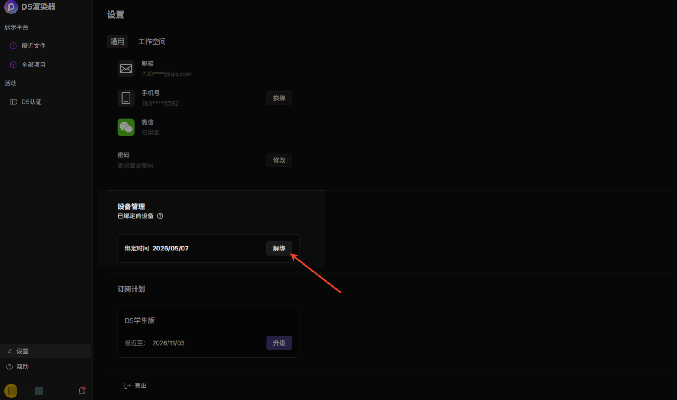This screenshot has width=677, height=400.
Task: Click the help question icon beside 帮助
Action: [x=10, y=367]
